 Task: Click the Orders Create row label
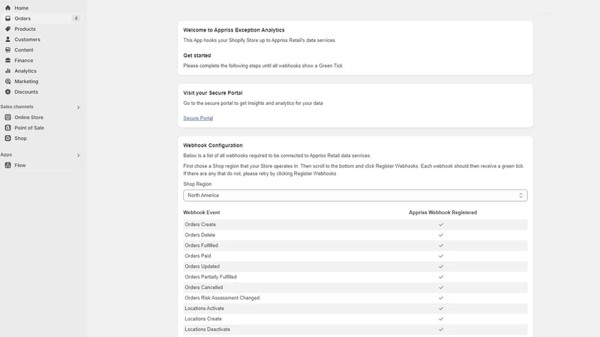pos(200,225)
